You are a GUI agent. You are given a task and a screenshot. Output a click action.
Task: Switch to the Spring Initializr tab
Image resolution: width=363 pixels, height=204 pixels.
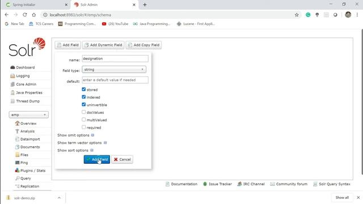[35, 5]
